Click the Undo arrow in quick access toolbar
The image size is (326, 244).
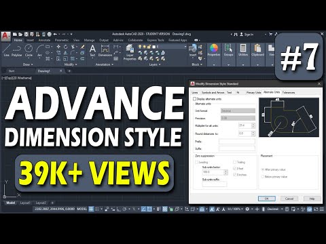pyautogui.click(x=55, y=35)
